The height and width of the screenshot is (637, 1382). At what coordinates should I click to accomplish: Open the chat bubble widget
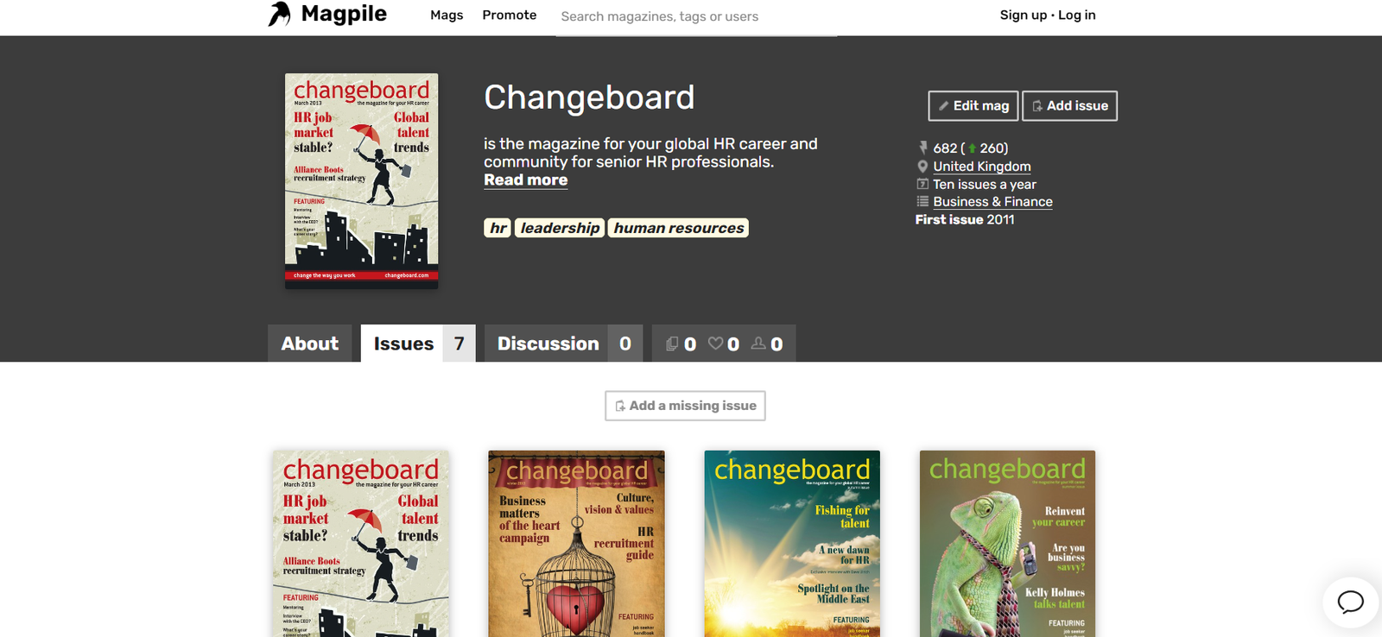[x=1351, y=602]
